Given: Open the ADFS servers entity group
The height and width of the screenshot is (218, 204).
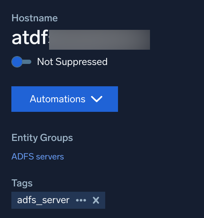Looking at the screenshot, I should point(38,157).
